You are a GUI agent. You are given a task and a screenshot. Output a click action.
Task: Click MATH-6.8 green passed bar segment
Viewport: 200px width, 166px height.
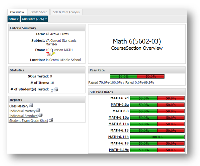click(144, 111)
